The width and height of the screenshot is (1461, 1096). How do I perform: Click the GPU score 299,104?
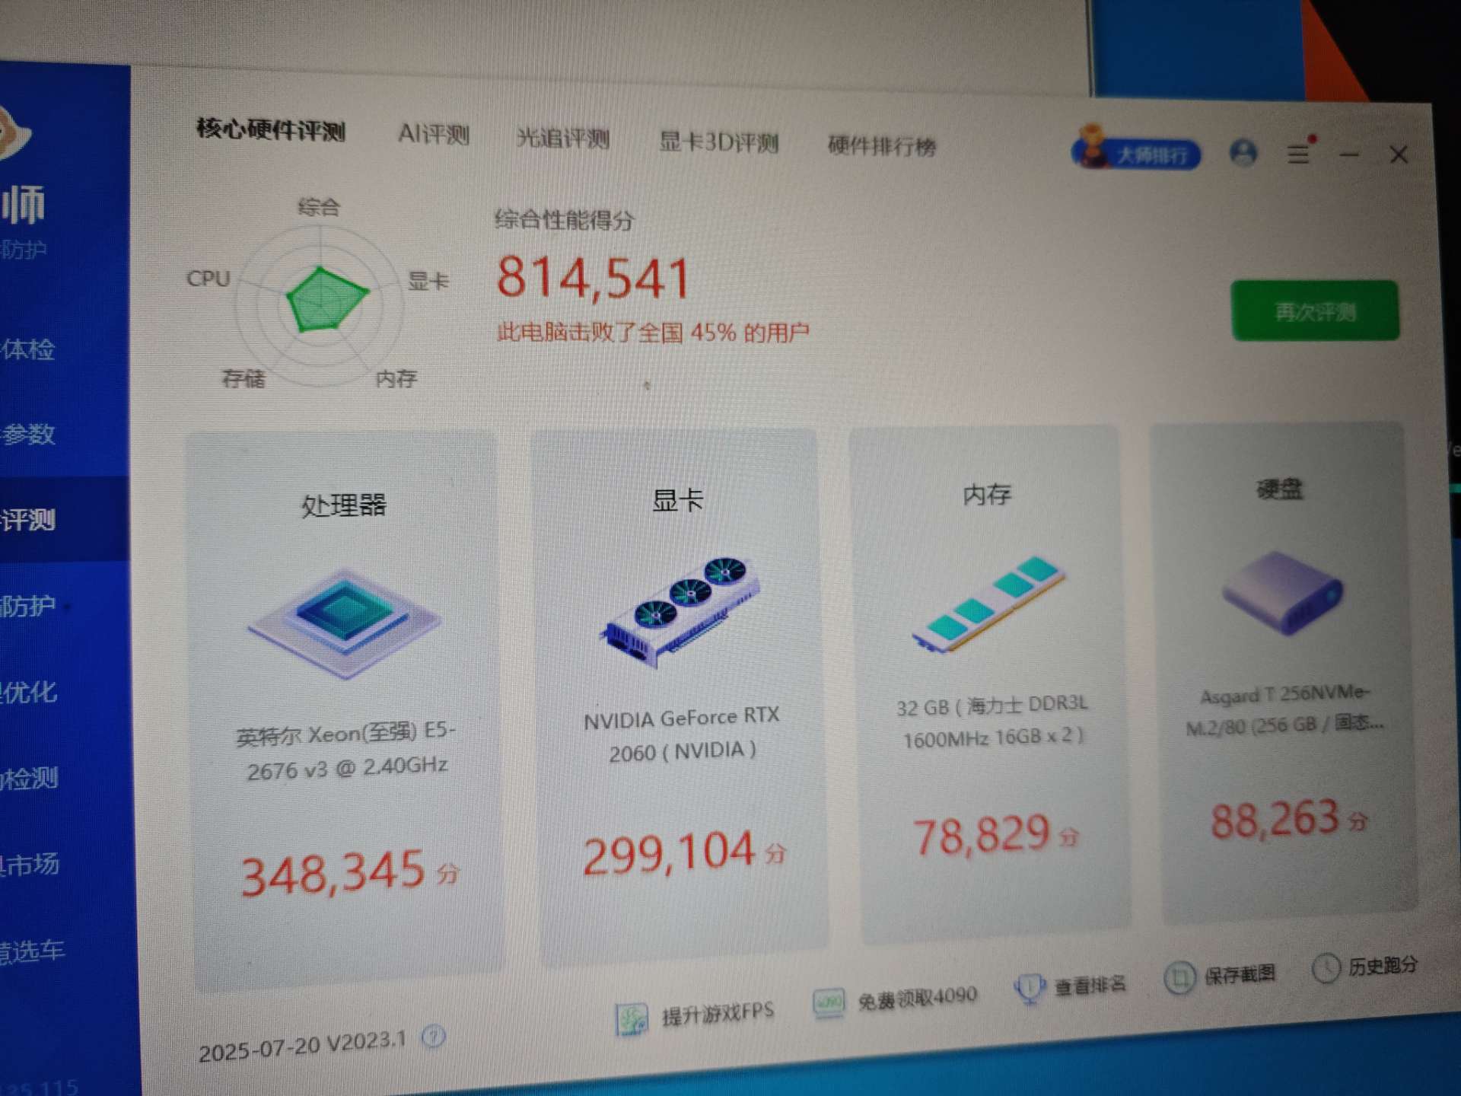[x=670, y=852]
